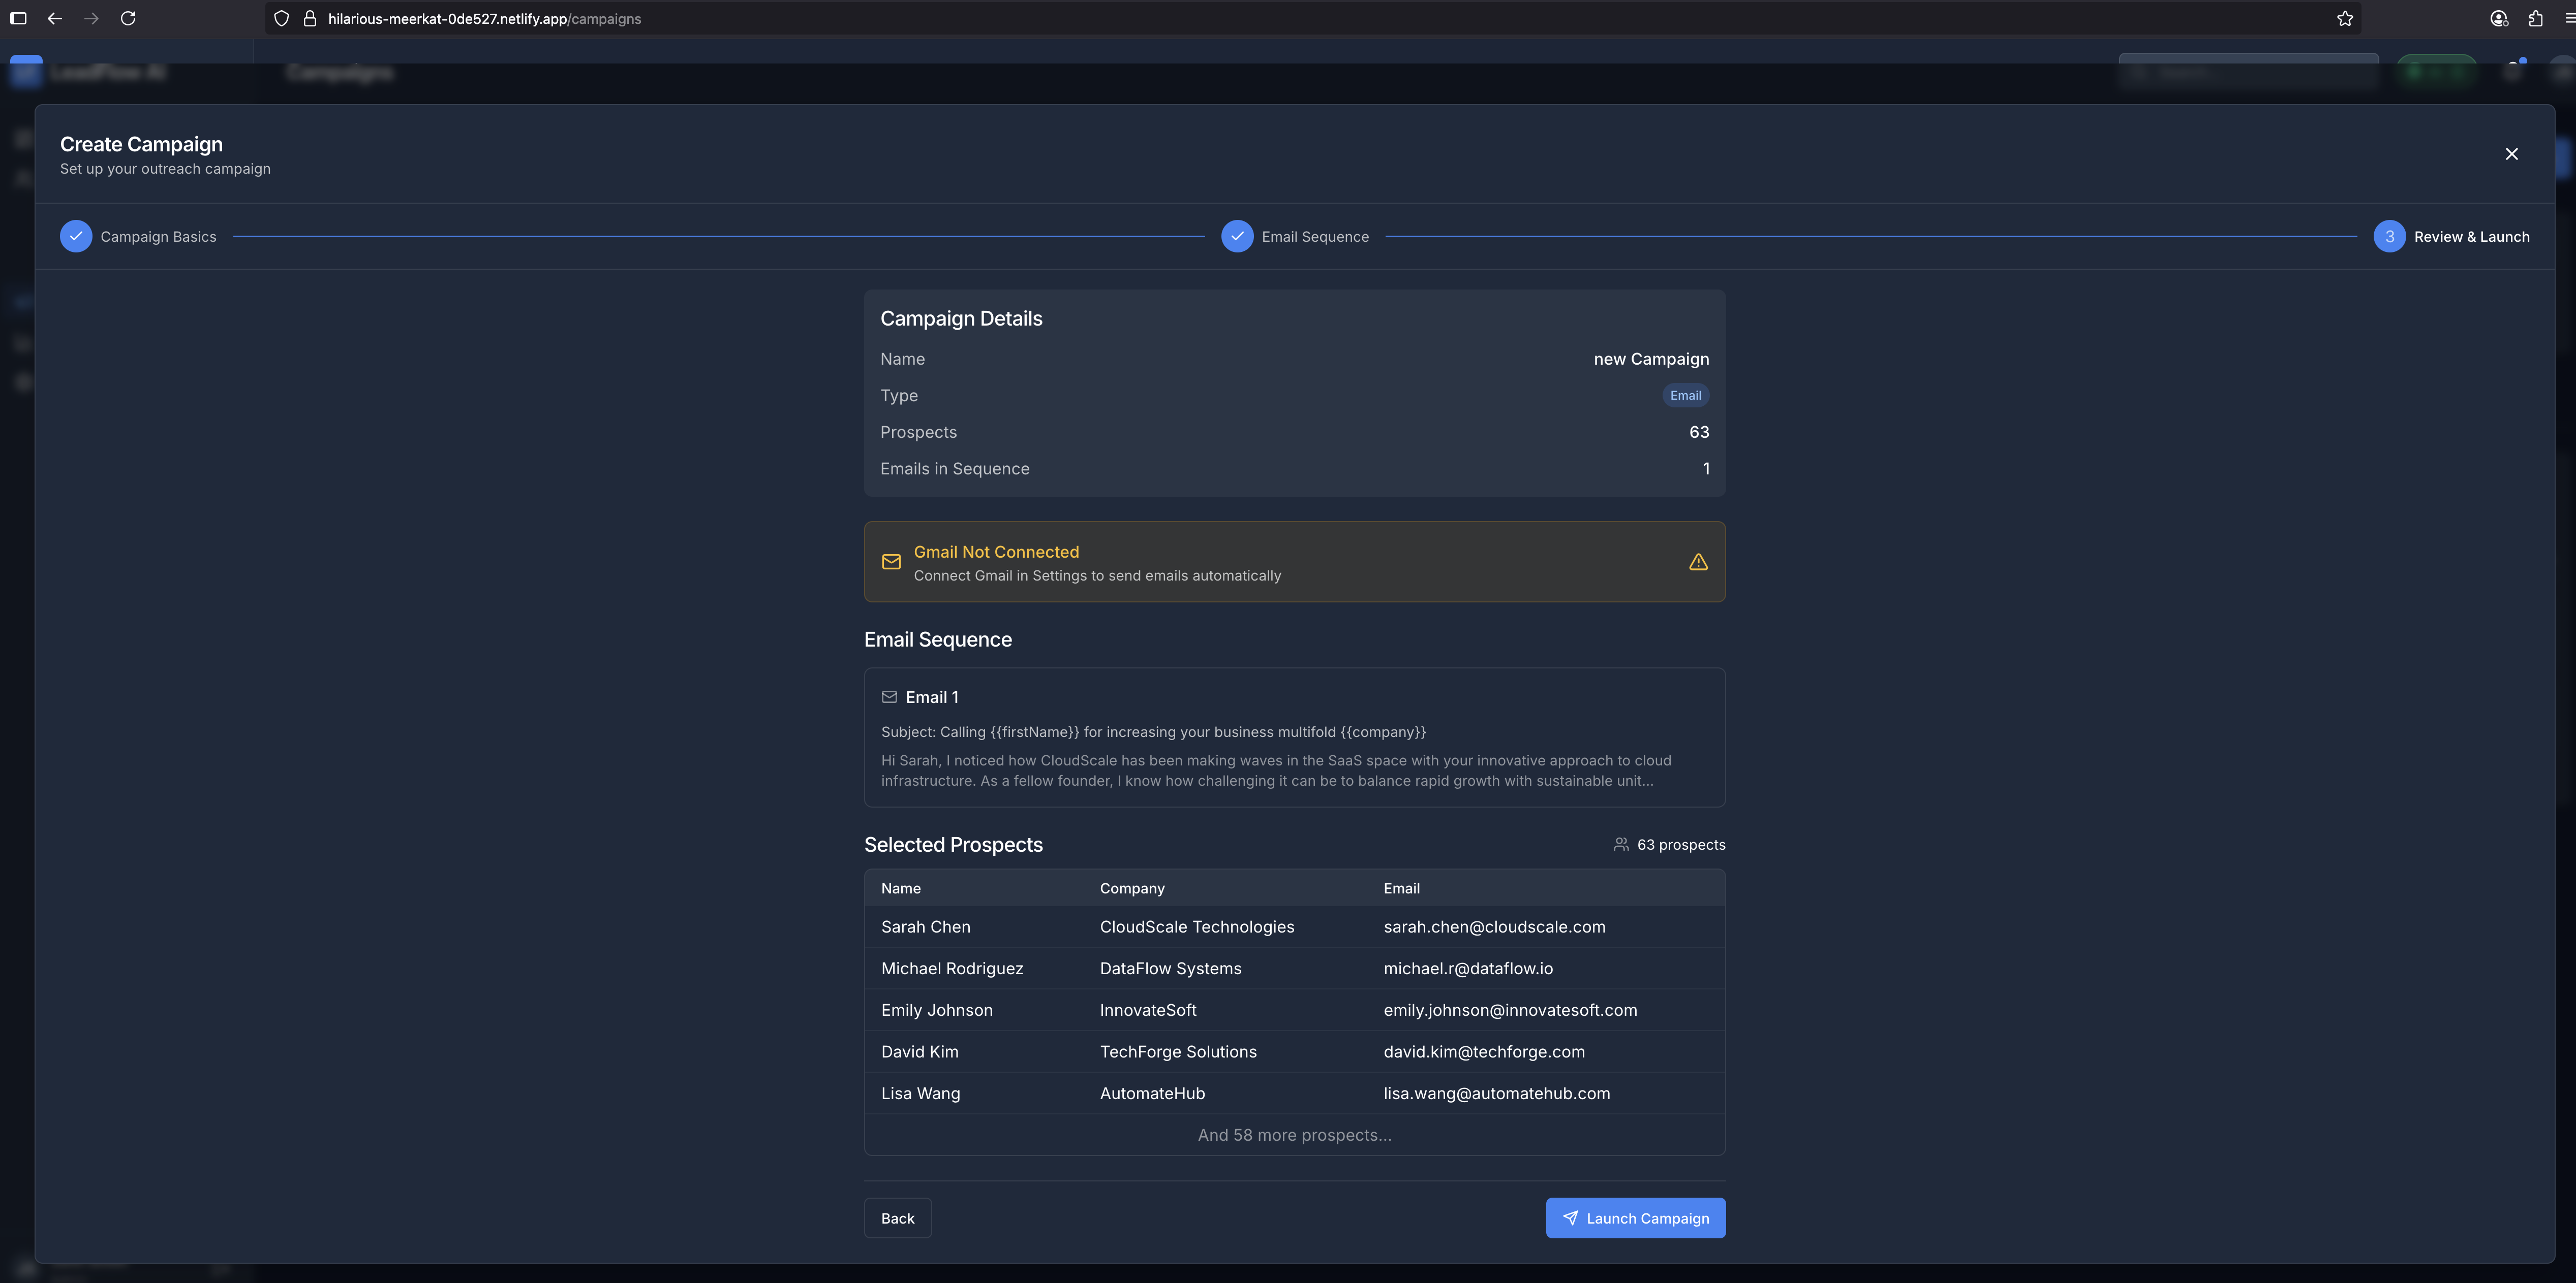Click the 'And 58 more prospects...' text

[x=1294, y=1135]
